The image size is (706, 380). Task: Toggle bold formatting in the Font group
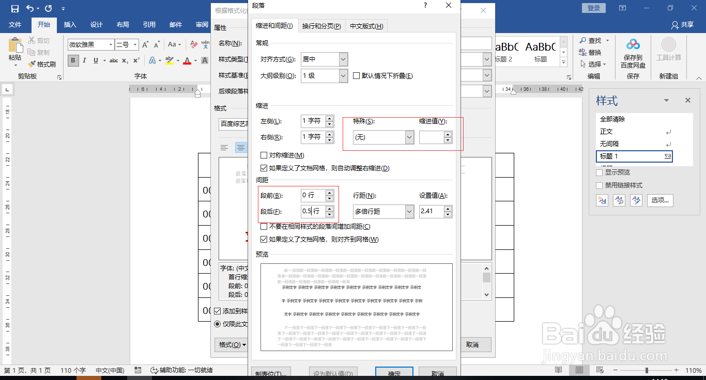tap(73, 60)
